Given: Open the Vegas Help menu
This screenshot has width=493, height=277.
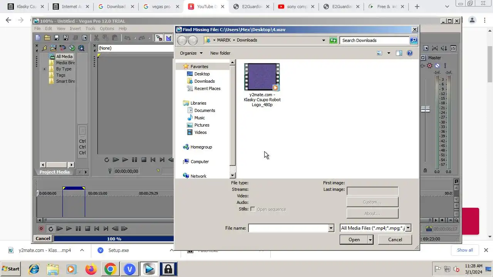Looking at the screenshot, I should (122, 28).
